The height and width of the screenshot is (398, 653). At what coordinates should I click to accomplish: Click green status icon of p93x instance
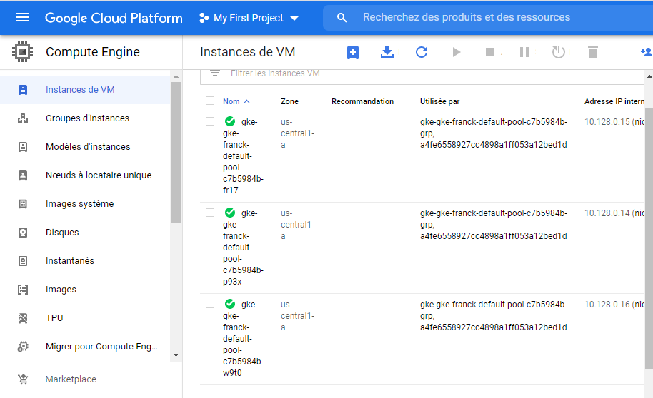point(230,213)
